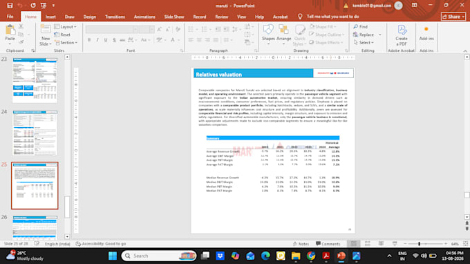Screen dimensions: 470x264
Task: Open the Add-ins icon
Action: point(426,29)
